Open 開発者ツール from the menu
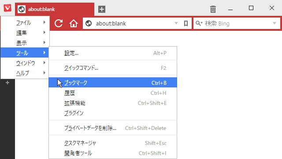 coord(113,153)
